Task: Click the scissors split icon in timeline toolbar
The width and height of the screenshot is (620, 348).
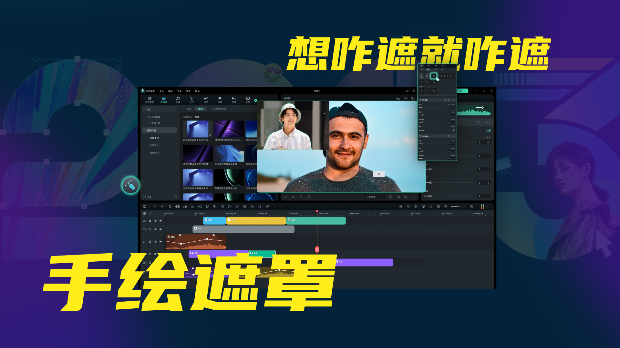Action: click(x=192, y=207)
